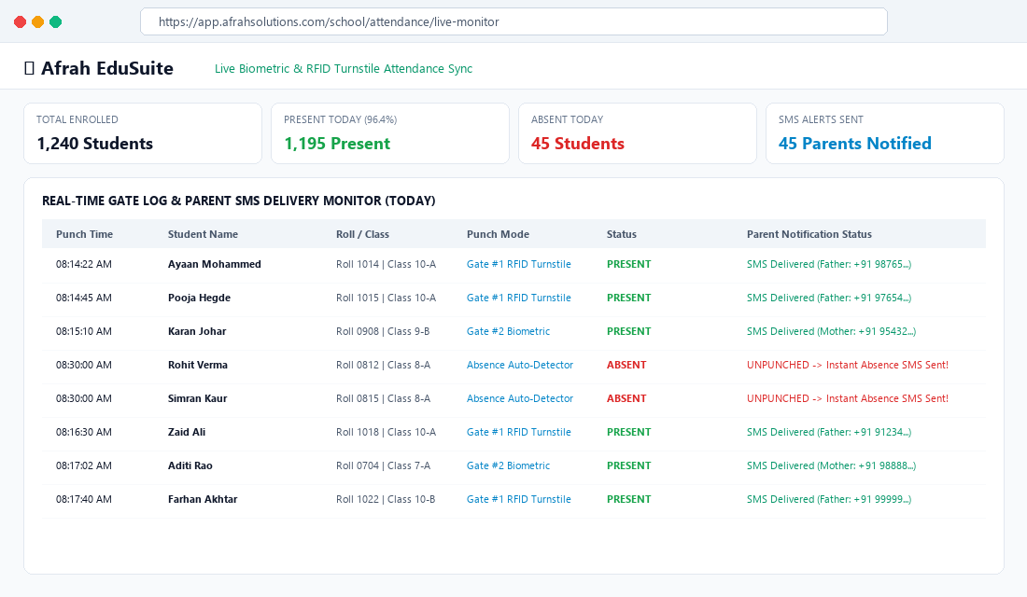The width and height of the screenshot is (1027, 597).
Task: Select student name Ayaan Mohammed
Action: point(214,265)
